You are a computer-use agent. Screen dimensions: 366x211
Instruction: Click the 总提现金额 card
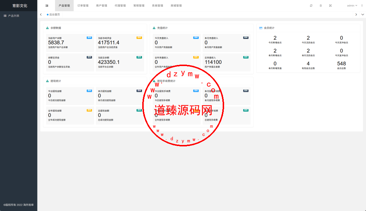pos(120,115)
